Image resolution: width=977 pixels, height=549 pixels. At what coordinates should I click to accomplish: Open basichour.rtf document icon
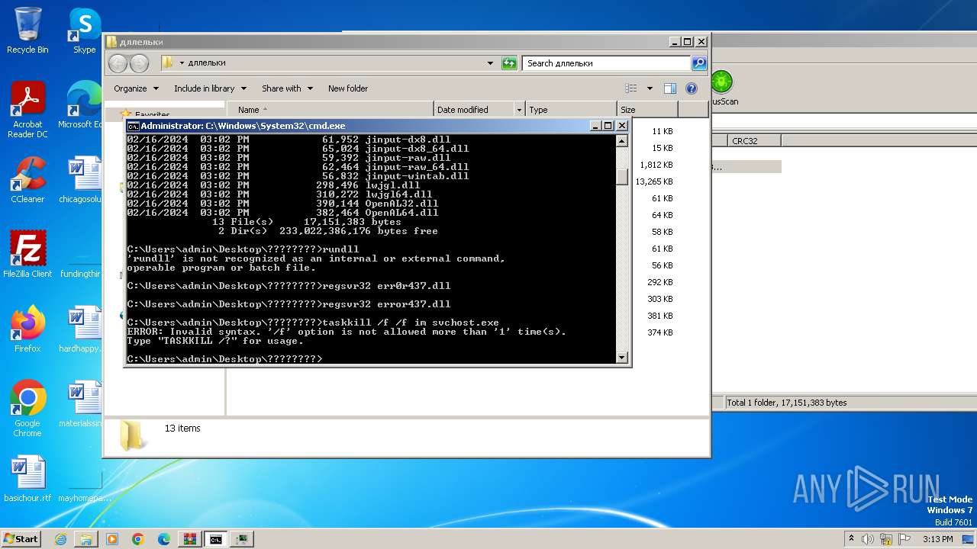click(x=27, y=478)
